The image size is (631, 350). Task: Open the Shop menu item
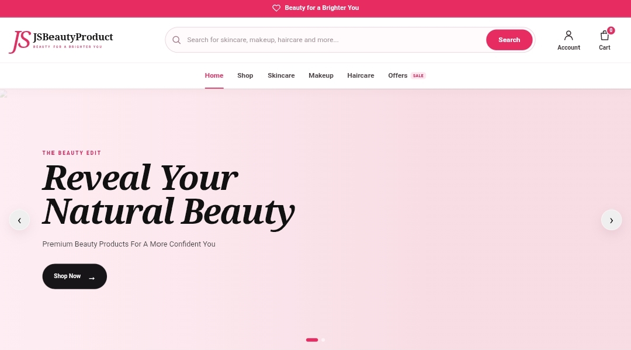point(245,75)
